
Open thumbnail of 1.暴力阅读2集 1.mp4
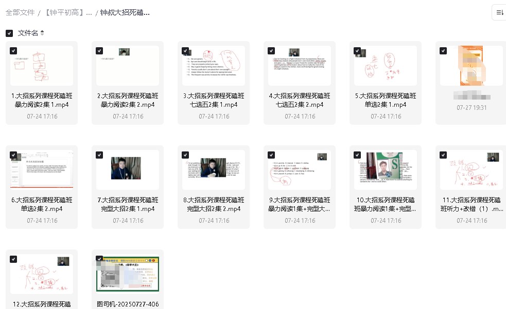coord(42,66)
